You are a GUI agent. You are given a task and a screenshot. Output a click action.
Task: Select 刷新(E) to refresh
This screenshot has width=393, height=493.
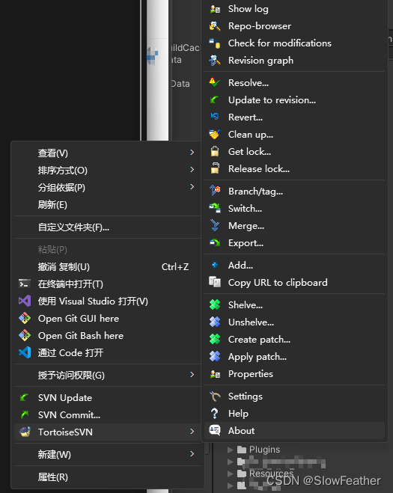(x=107, y=205)
